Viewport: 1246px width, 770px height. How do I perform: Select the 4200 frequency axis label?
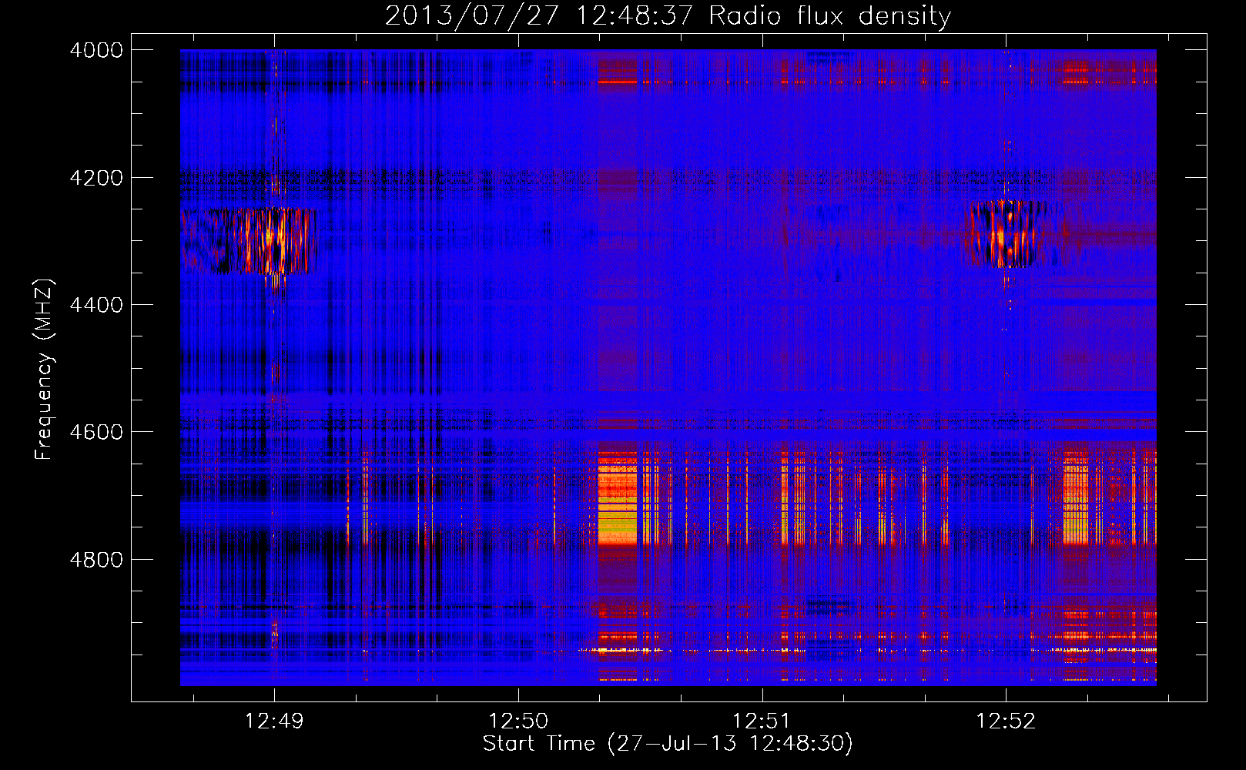96,178
